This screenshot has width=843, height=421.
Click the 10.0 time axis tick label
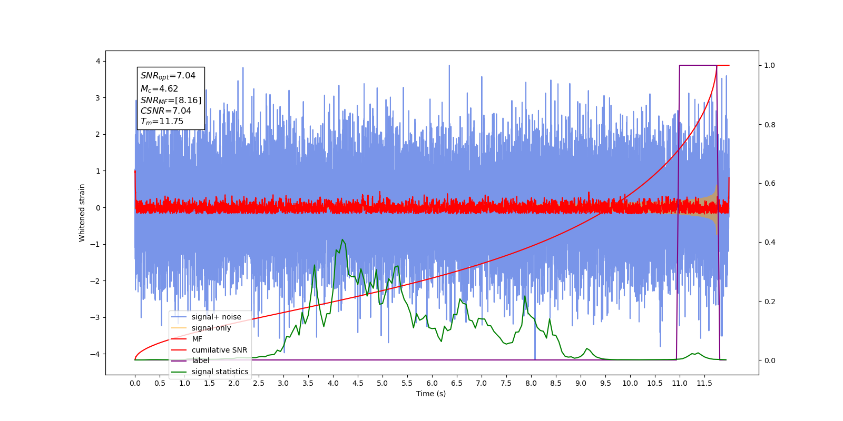[630, 383]
